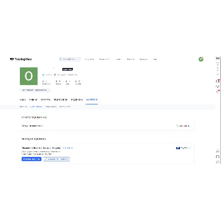Click the blue link after the plan name

(x=68, y=148)
